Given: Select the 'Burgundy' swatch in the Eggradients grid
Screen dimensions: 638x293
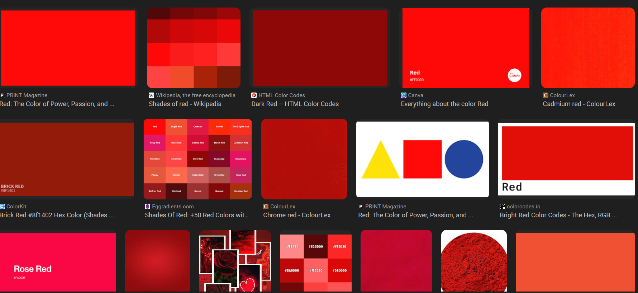Looking at the screenshot, I should (219, 159).
